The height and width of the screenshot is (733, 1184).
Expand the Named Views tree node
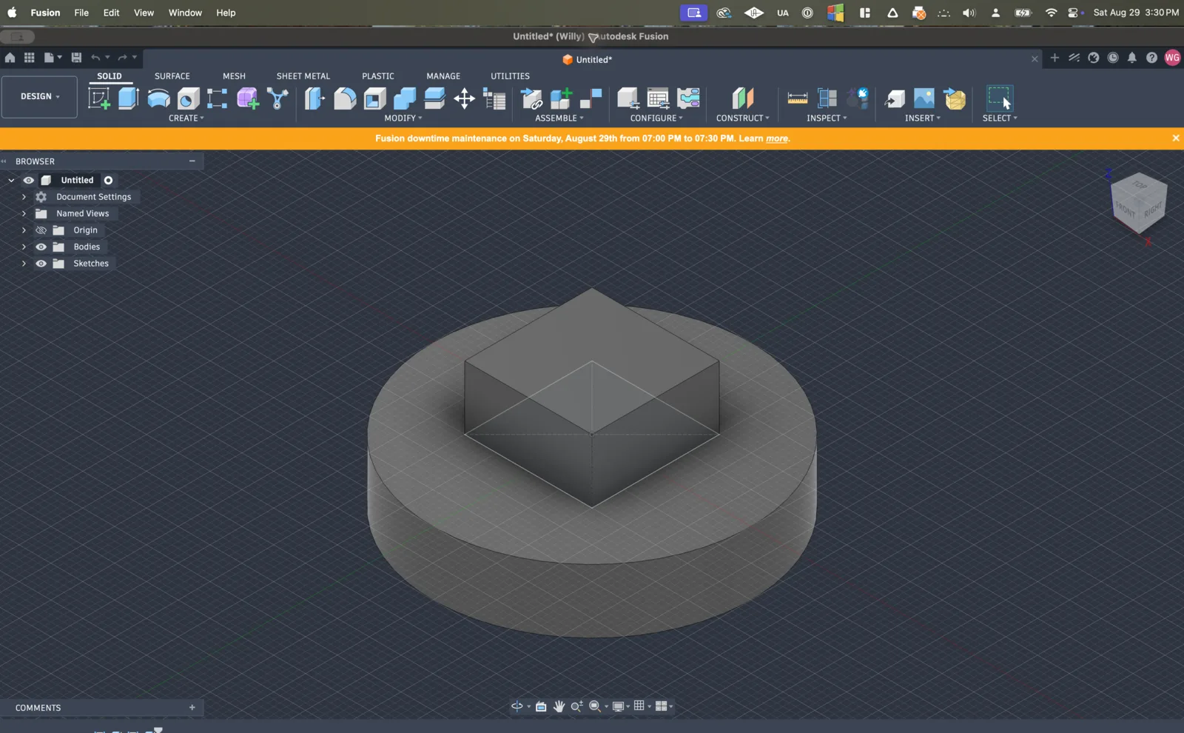click(x=24, y=213)
